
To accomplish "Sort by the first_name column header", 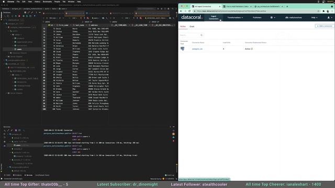I will point(63,25).
